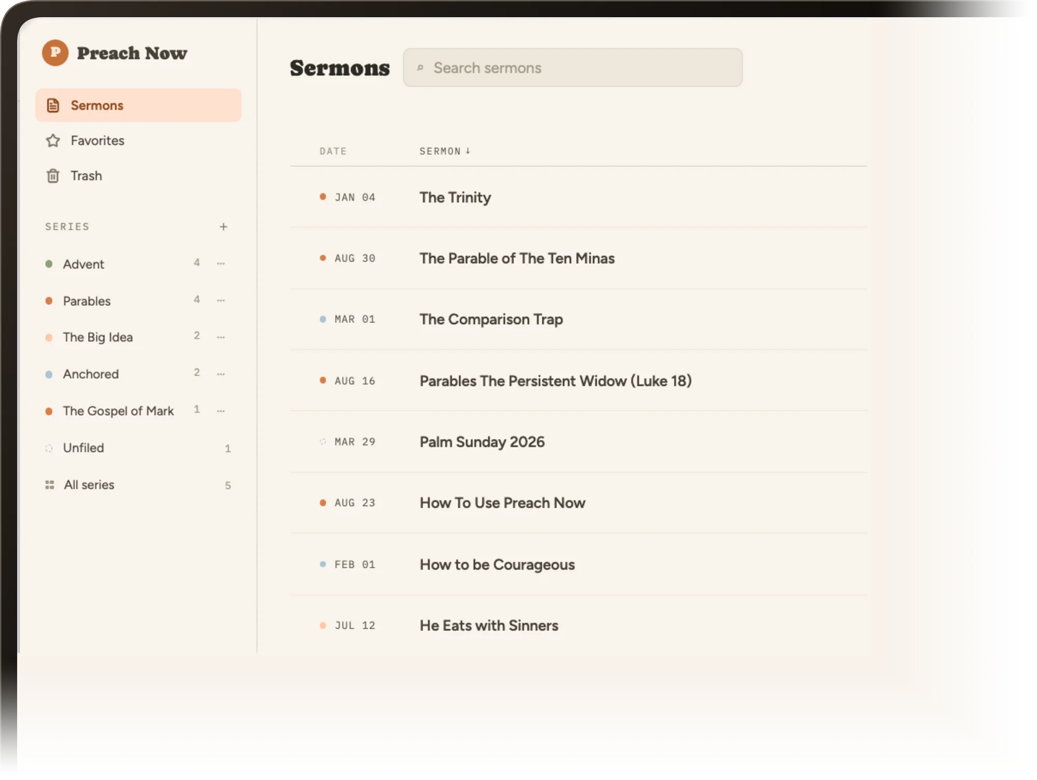
Task: Click the orange Parables color dot
Action: pos(49,301)
